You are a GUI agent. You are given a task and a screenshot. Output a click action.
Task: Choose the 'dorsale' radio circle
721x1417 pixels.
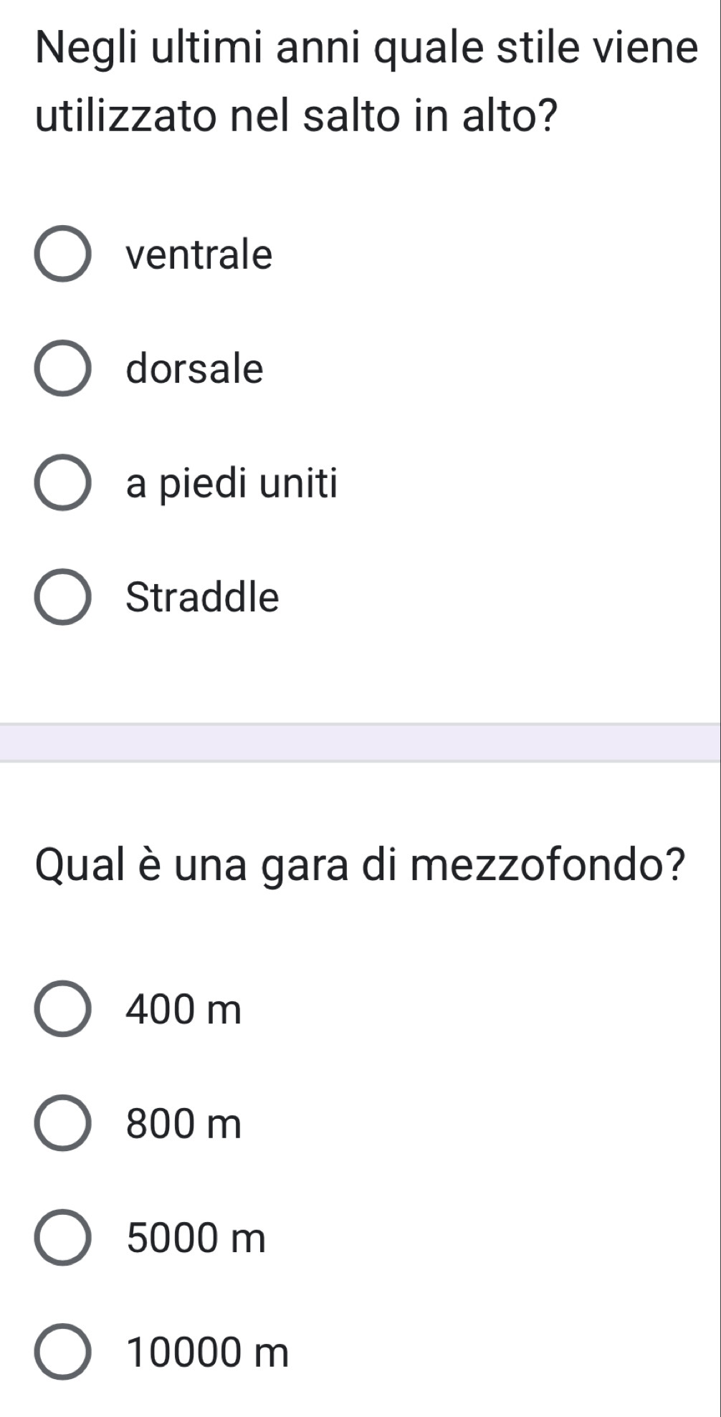[62, 368]
